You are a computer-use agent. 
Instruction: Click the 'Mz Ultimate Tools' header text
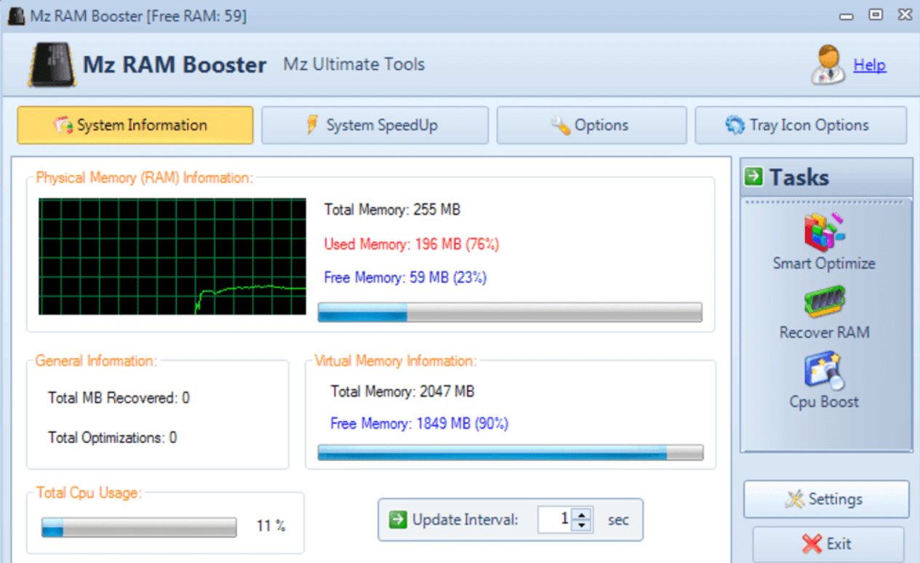(x=354, y=64)
